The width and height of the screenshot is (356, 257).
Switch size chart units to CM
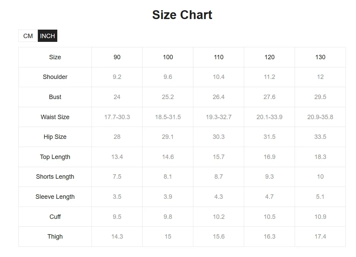pos(28,36)
